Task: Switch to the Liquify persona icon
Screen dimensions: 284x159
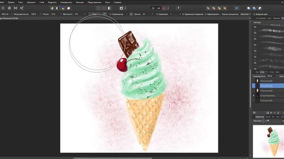Action: coord(3,8)
